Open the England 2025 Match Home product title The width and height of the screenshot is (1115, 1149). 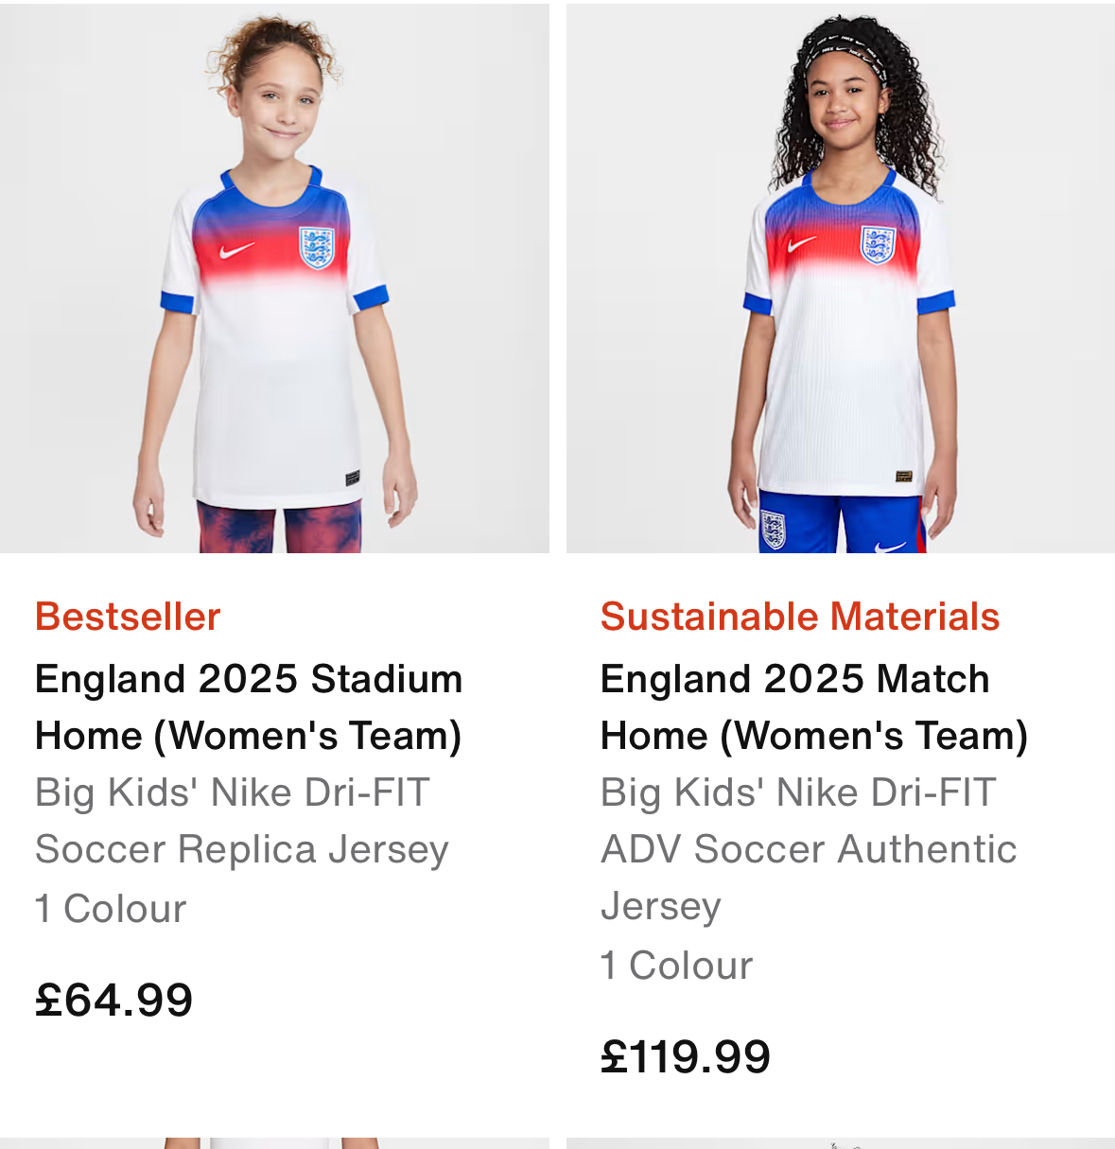814,707
